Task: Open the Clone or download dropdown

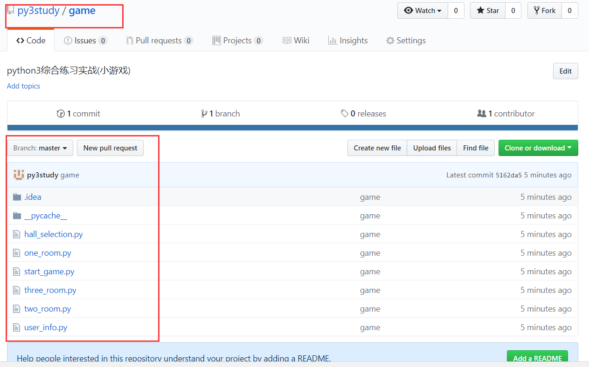Action: (x=538, y=148)
